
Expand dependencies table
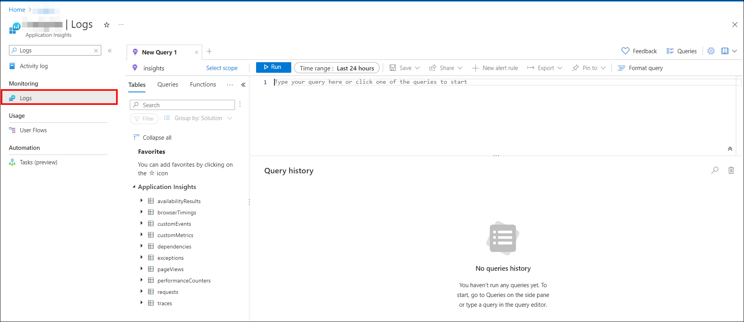(x=141, y=246)
